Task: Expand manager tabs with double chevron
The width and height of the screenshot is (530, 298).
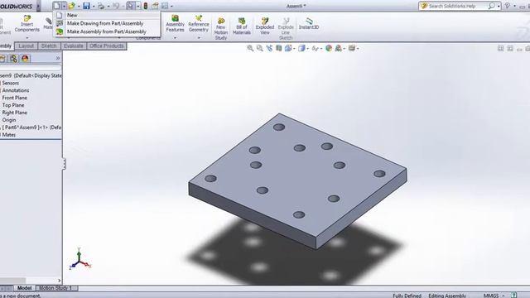Action: [x=58, y=58]
